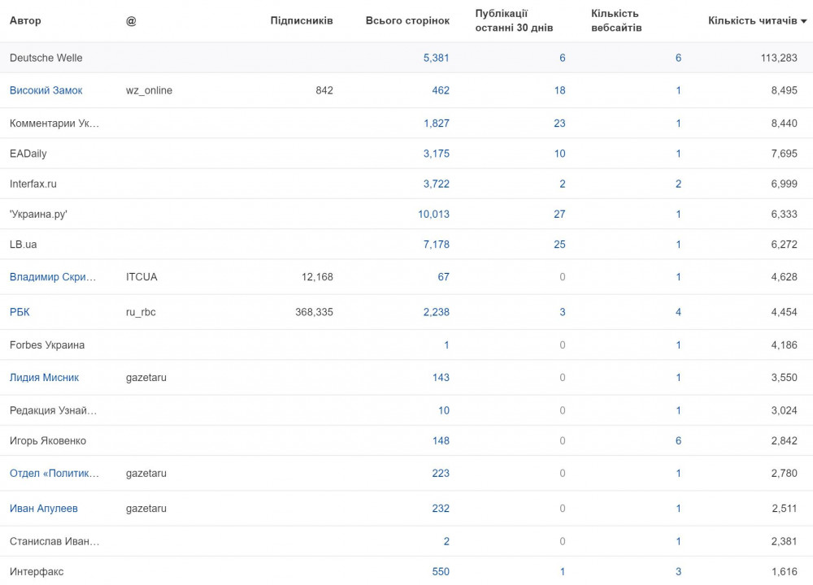Open author link Владимир Скри…
This screenshot has width=813, height=585.
click(x=53, y=277)
